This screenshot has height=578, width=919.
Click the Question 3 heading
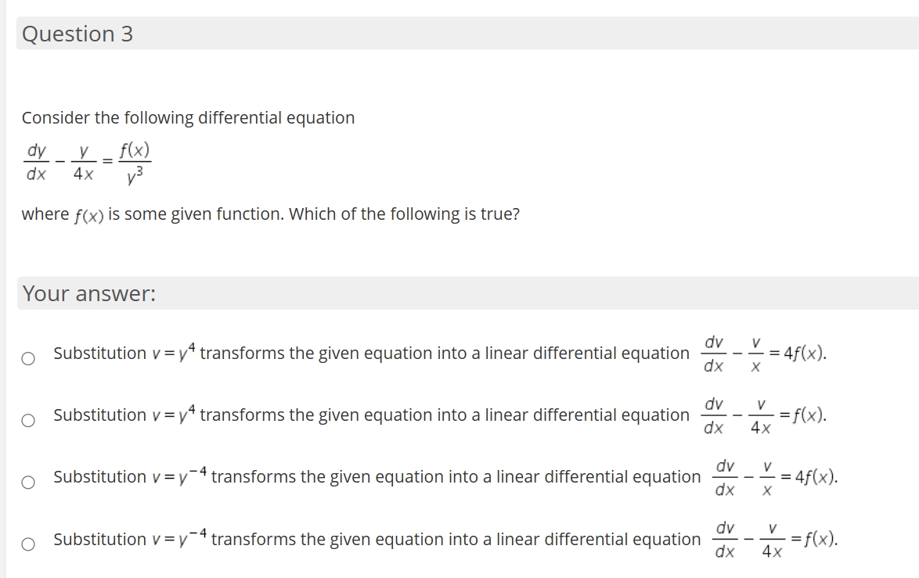tap(76, 34)
